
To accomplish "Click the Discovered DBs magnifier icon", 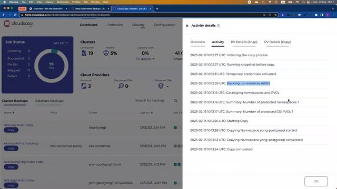I will click(x=121, y=86).
